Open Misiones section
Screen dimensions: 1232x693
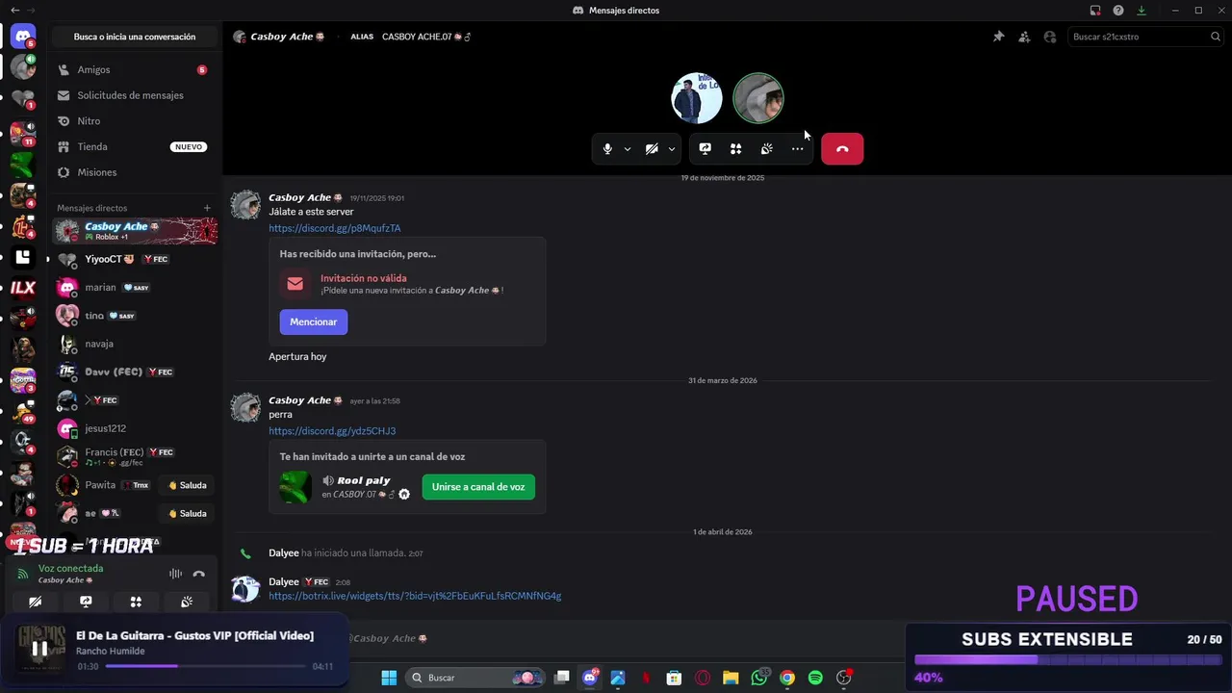coord(134,172)
